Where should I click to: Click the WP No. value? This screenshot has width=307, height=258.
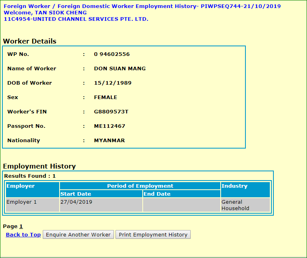[112, 54]
